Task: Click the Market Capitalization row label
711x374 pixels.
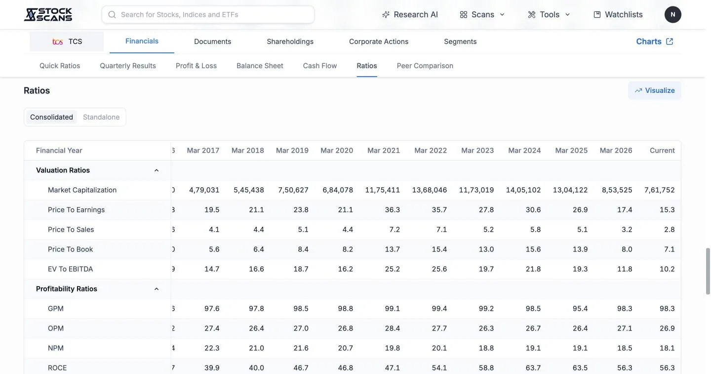Action: click(82, 190)
